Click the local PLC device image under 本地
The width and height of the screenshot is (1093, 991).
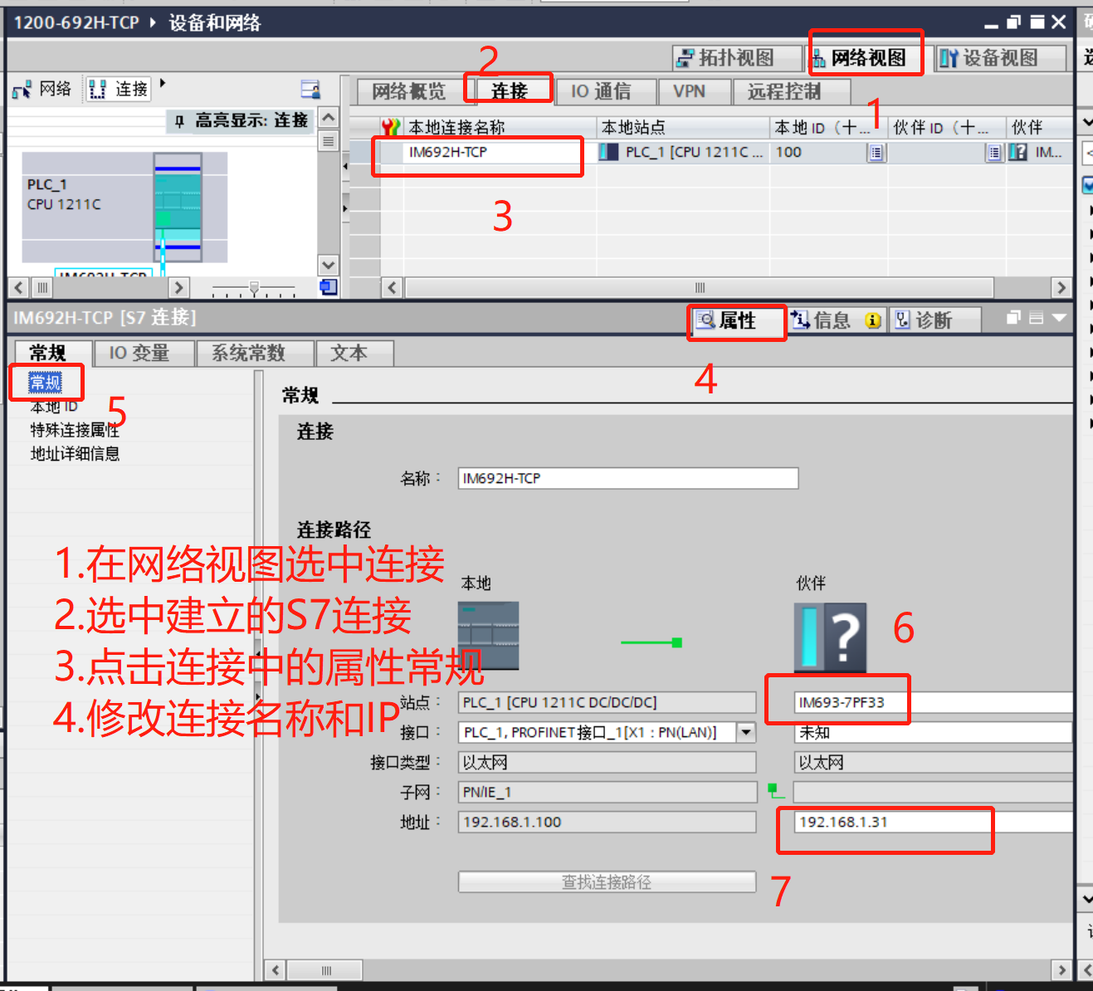pyautogui.click(x=488, y=636)
